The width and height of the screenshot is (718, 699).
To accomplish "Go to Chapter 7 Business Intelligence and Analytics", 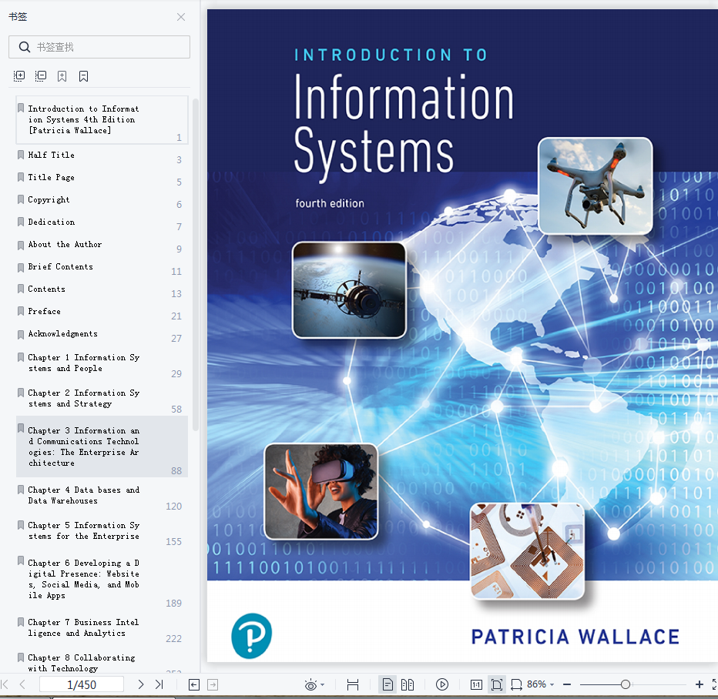I will click(x=102, y=629).
